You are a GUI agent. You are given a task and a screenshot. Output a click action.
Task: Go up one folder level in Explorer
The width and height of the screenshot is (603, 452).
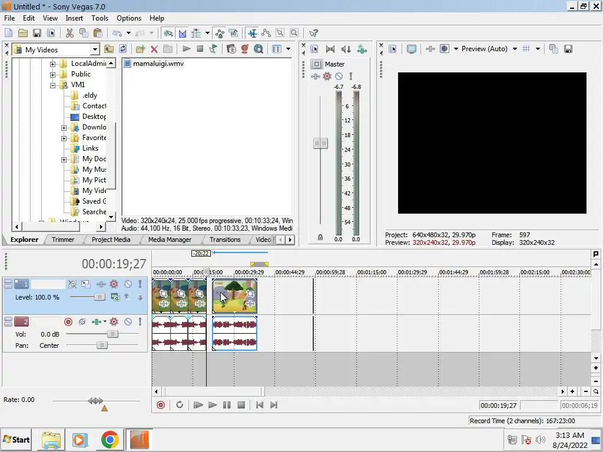coord(109,49)
